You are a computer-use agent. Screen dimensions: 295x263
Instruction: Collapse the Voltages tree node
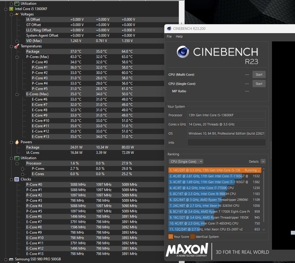pos(11,14)
